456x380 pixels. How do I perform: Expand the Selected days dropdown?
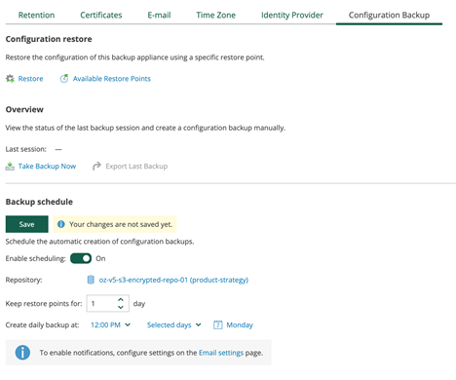point(174,324)
